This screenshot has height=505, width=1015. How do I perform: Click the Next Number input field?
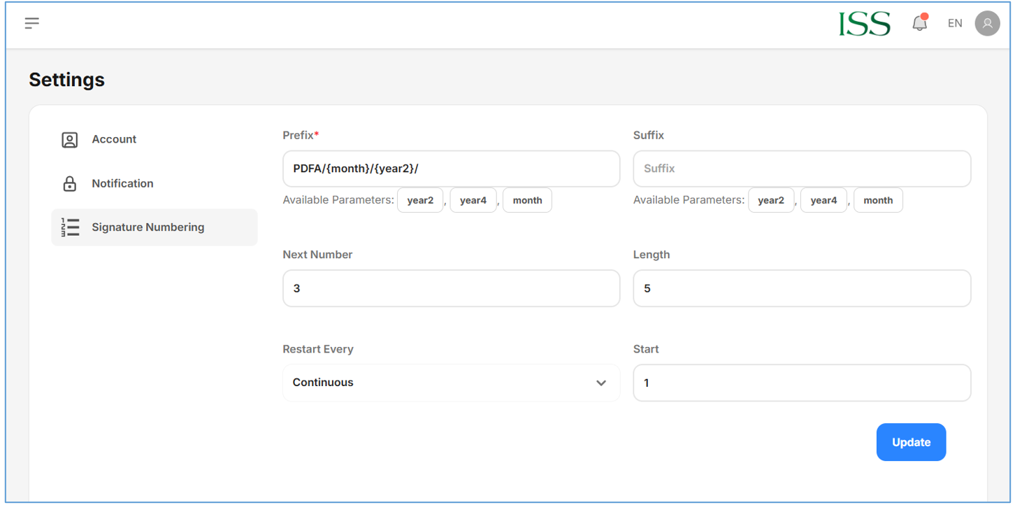[x=451, y=288]
